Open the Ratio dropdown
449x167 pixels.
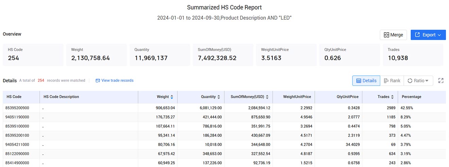tap(418, 80)
